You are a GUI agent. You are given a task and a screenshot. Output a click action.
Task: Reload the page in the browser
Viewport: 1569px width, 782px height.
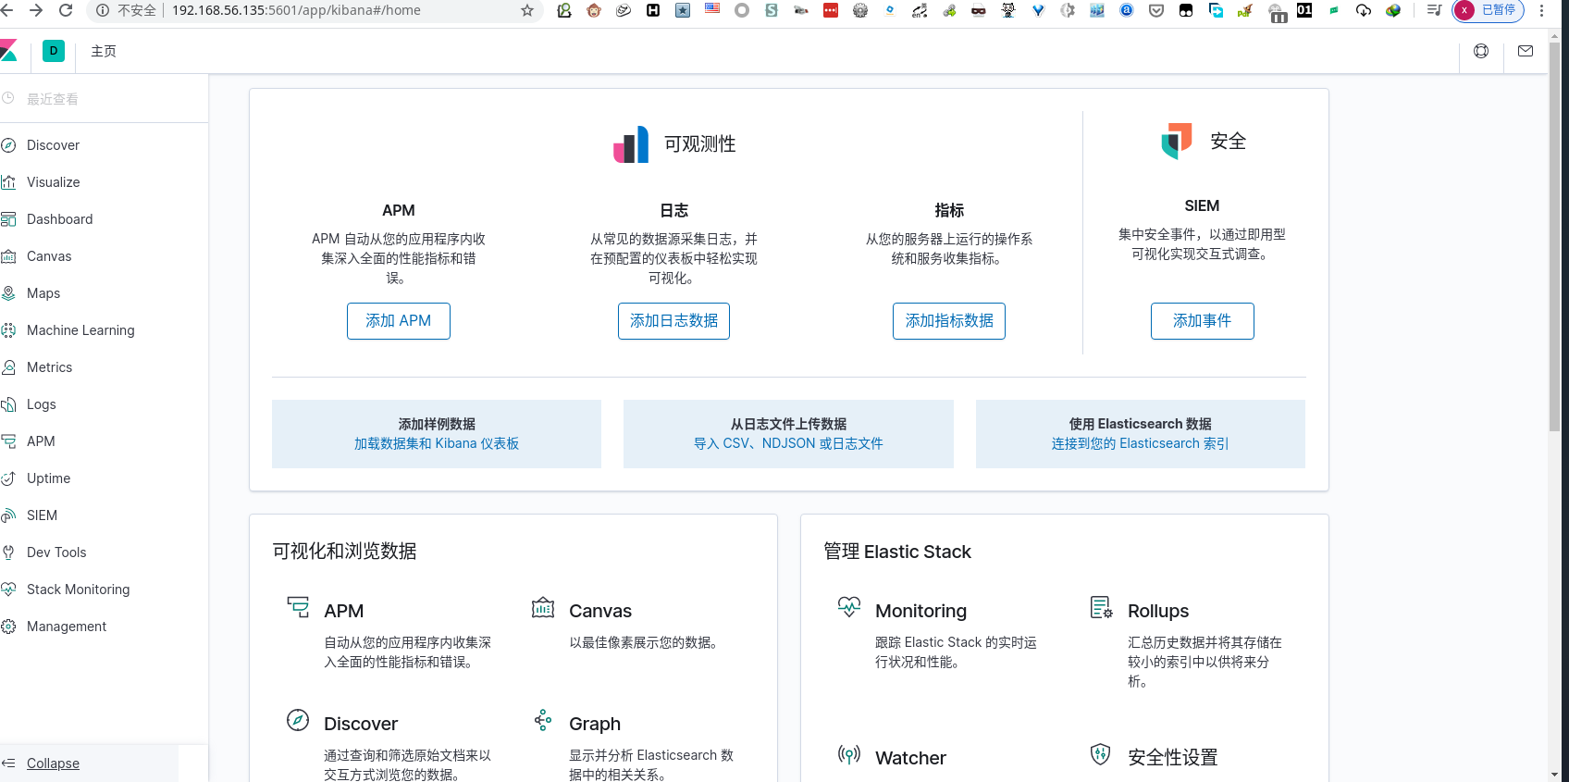66,10
